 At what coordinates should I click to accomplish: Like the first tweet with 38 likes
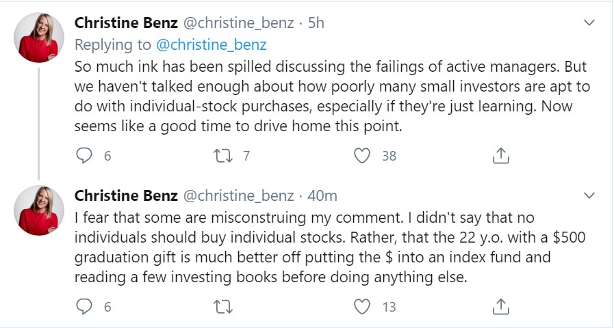pos(362,156)
